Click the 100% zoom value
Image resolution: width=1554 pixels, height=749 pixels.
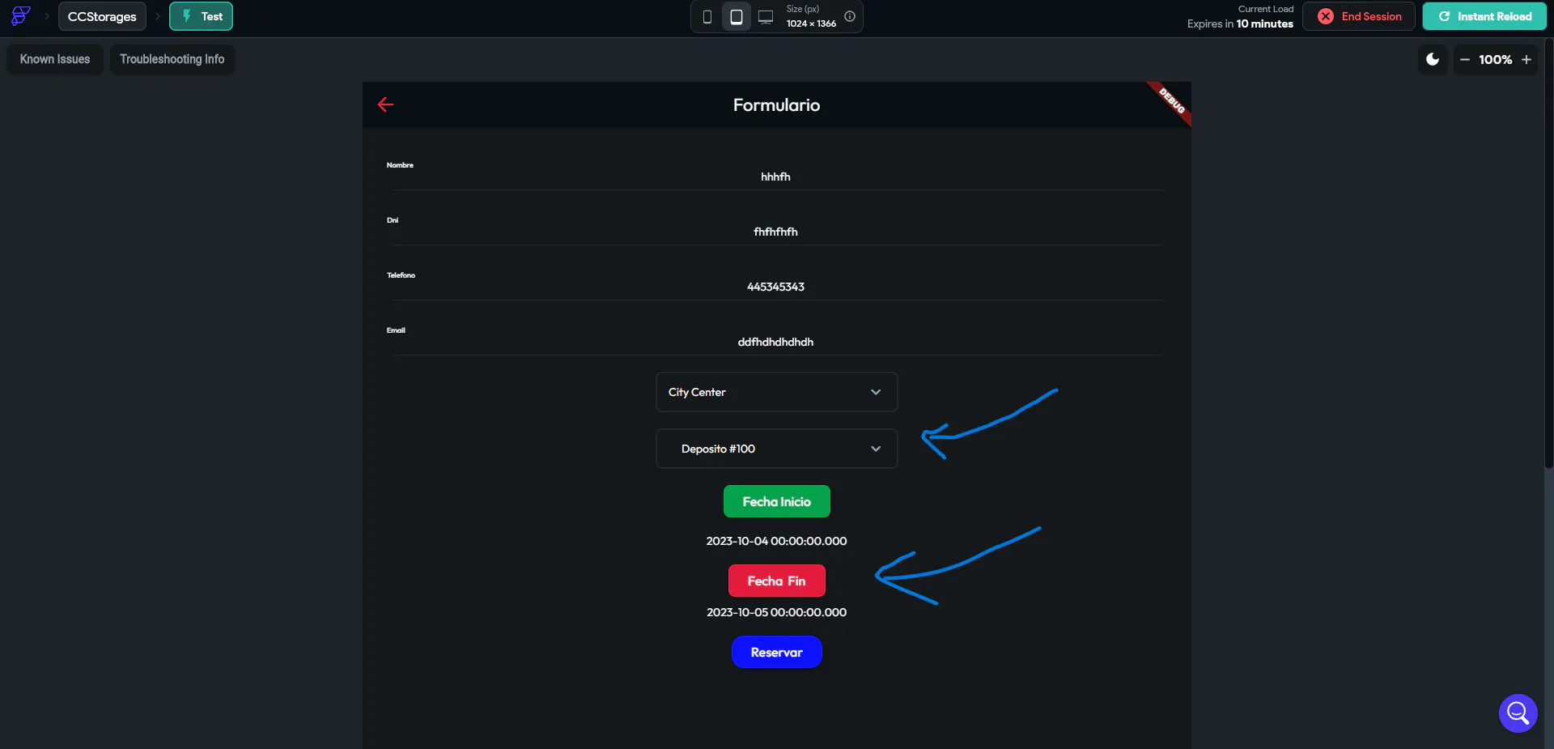1495,60
